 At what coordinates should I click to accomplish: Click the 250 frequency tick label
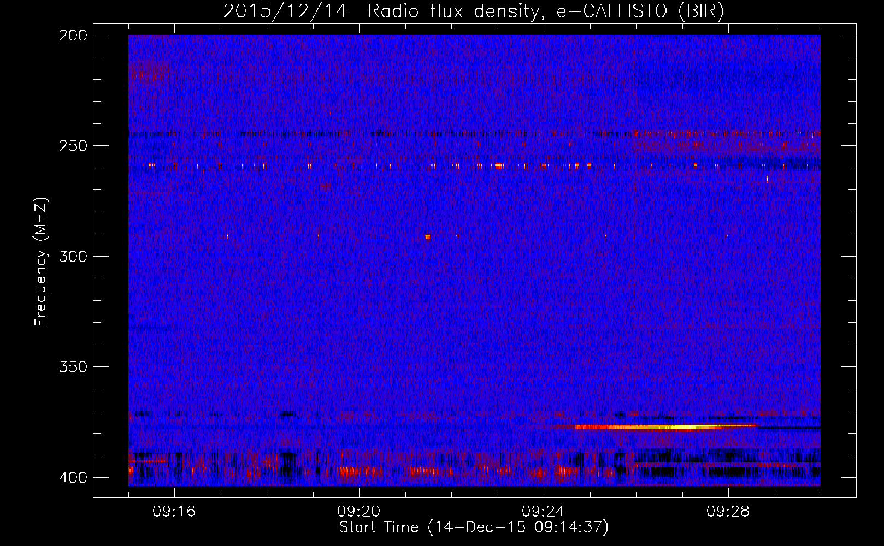pyautogui.click(x=73, y=146)
